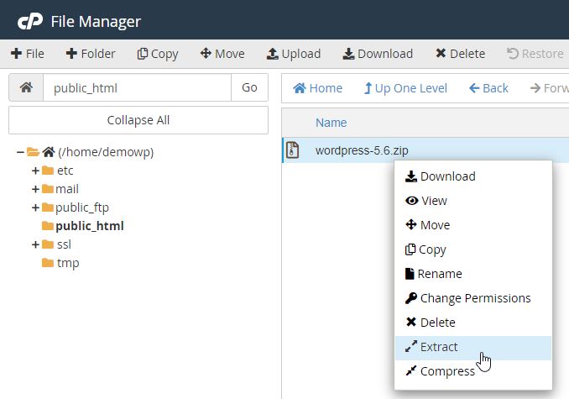Click the Forward navigation link
This screenshot has width=569, height=399.
pos(549,88)
